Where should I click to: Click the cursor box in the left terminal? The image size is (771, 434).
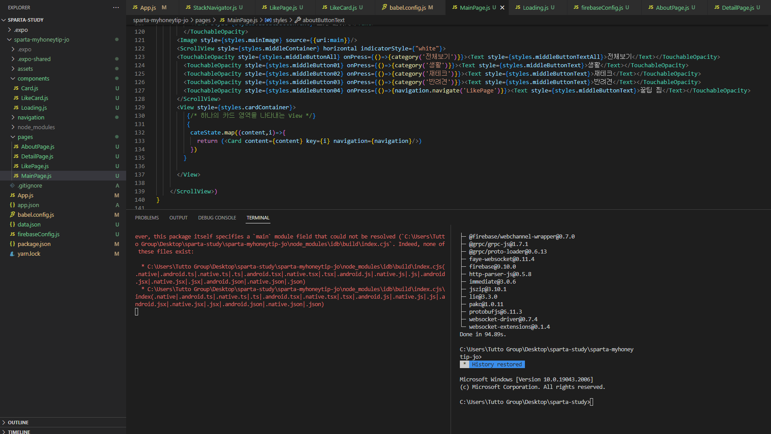click(x=137, y=312)
